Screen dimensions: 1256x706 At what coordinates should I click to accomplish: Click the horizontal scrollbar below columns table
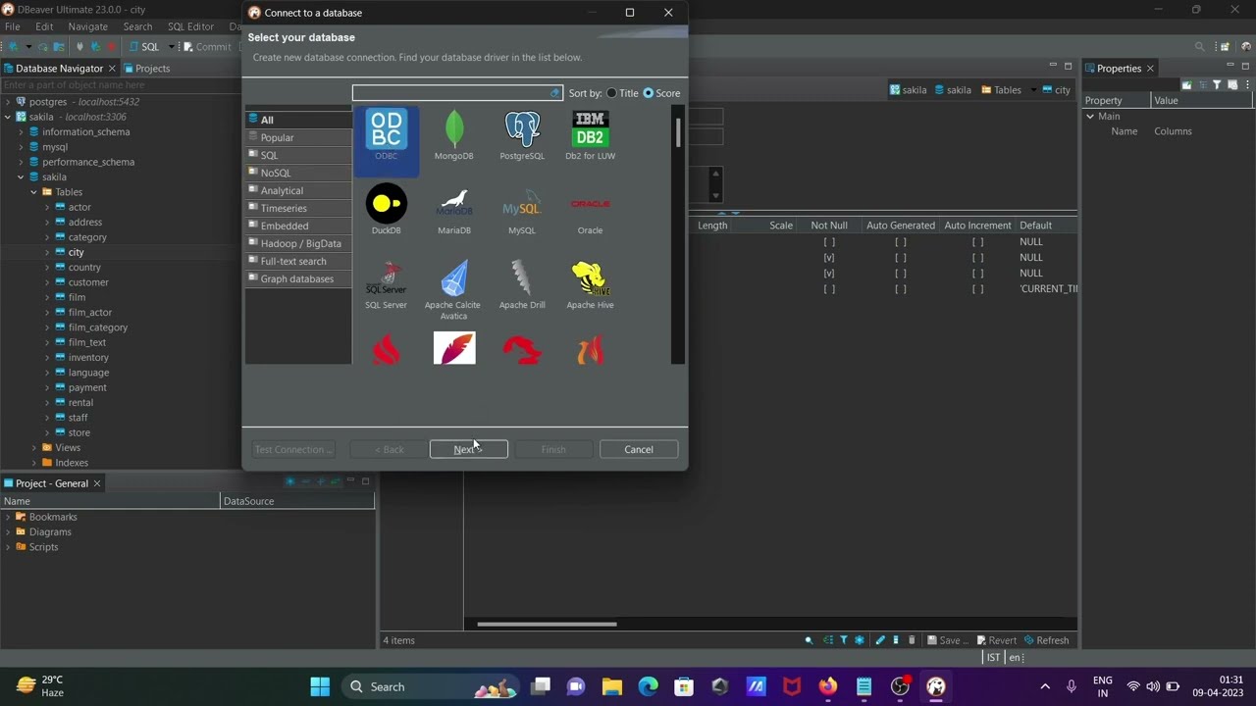[547, 624]
